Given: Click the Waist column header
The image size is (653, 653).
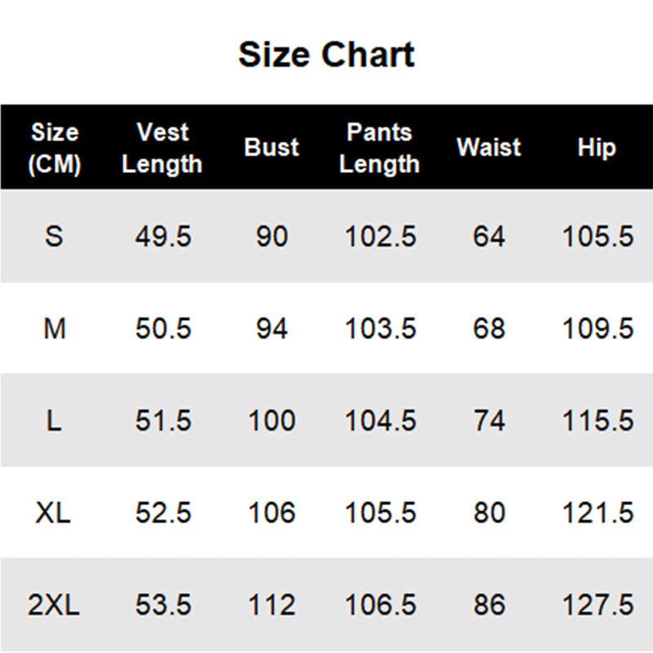Looking at the screenshot, I should click(488, 147).
